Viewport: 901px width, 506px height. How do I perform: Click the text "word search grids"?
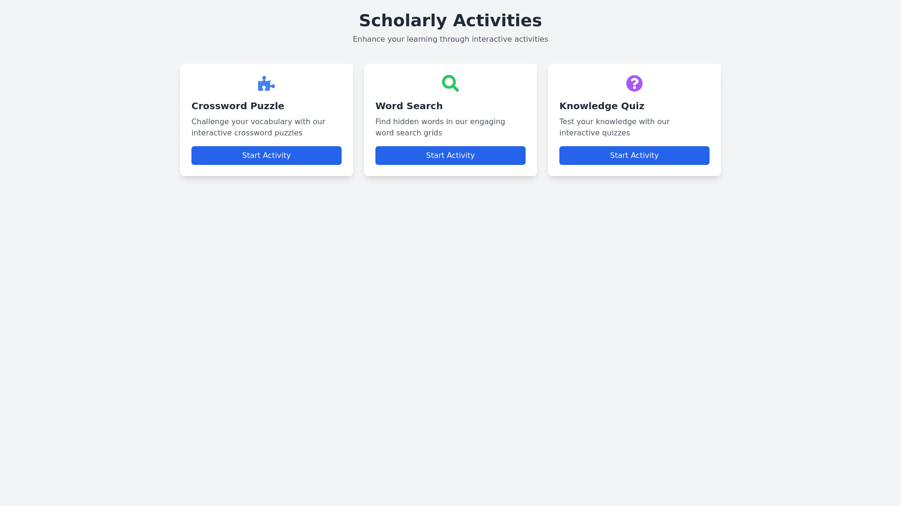coord(408,133)
